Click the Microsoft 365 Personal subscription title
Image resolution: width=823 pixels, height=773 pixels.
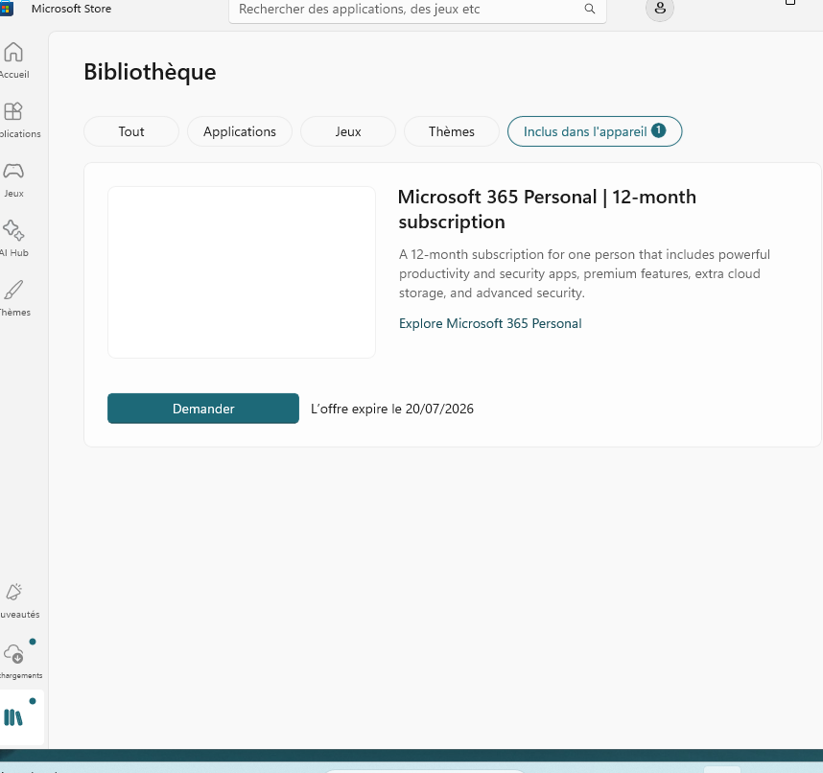coord(547,209)
